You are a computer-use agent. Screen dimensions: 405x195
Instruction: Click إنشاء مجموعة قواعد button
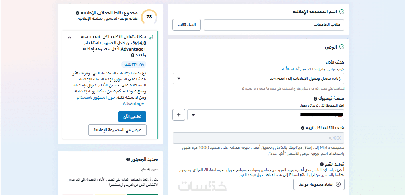tap(319, 185)
